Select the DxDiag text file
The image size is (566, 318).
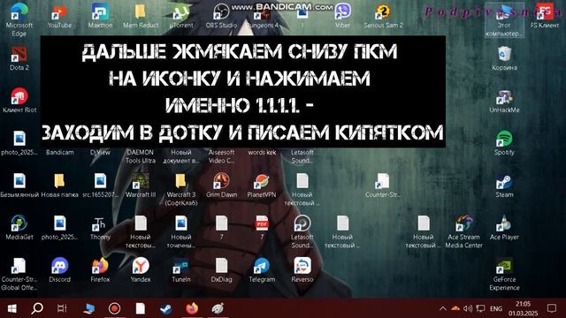(x=221, y=270)
